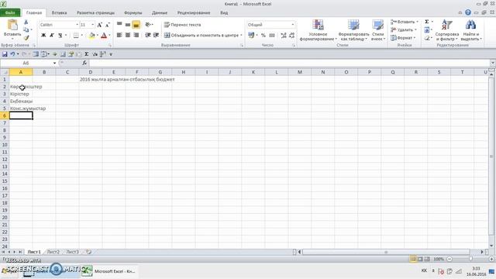Select the Format Painter brush icon
The width and height of the screenshot is (496, 279).
coord(26,38)
